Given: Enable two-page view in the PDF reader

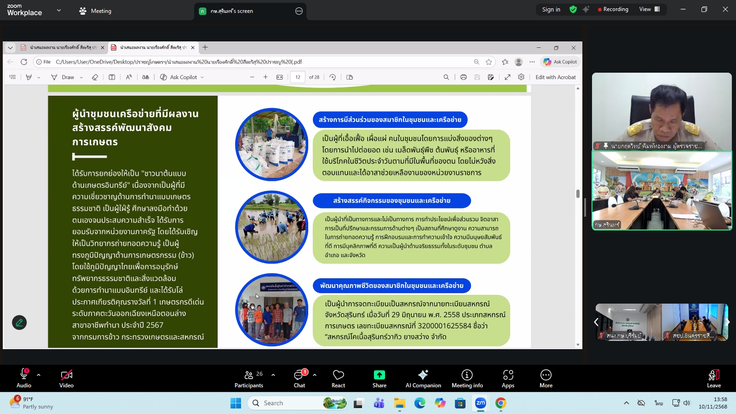Looking at the screenshot, I should (x=350, y=77).
